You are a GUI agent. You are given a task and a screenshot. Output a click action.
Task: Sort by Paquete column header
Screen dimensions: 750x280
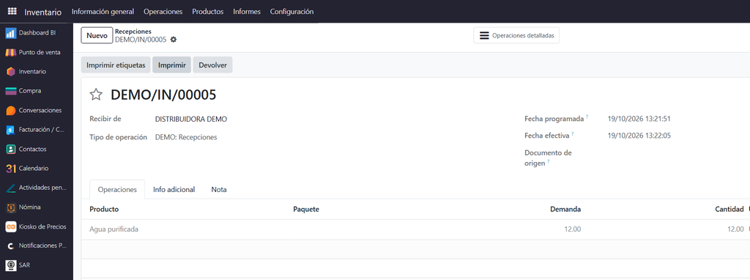[306, 209]
